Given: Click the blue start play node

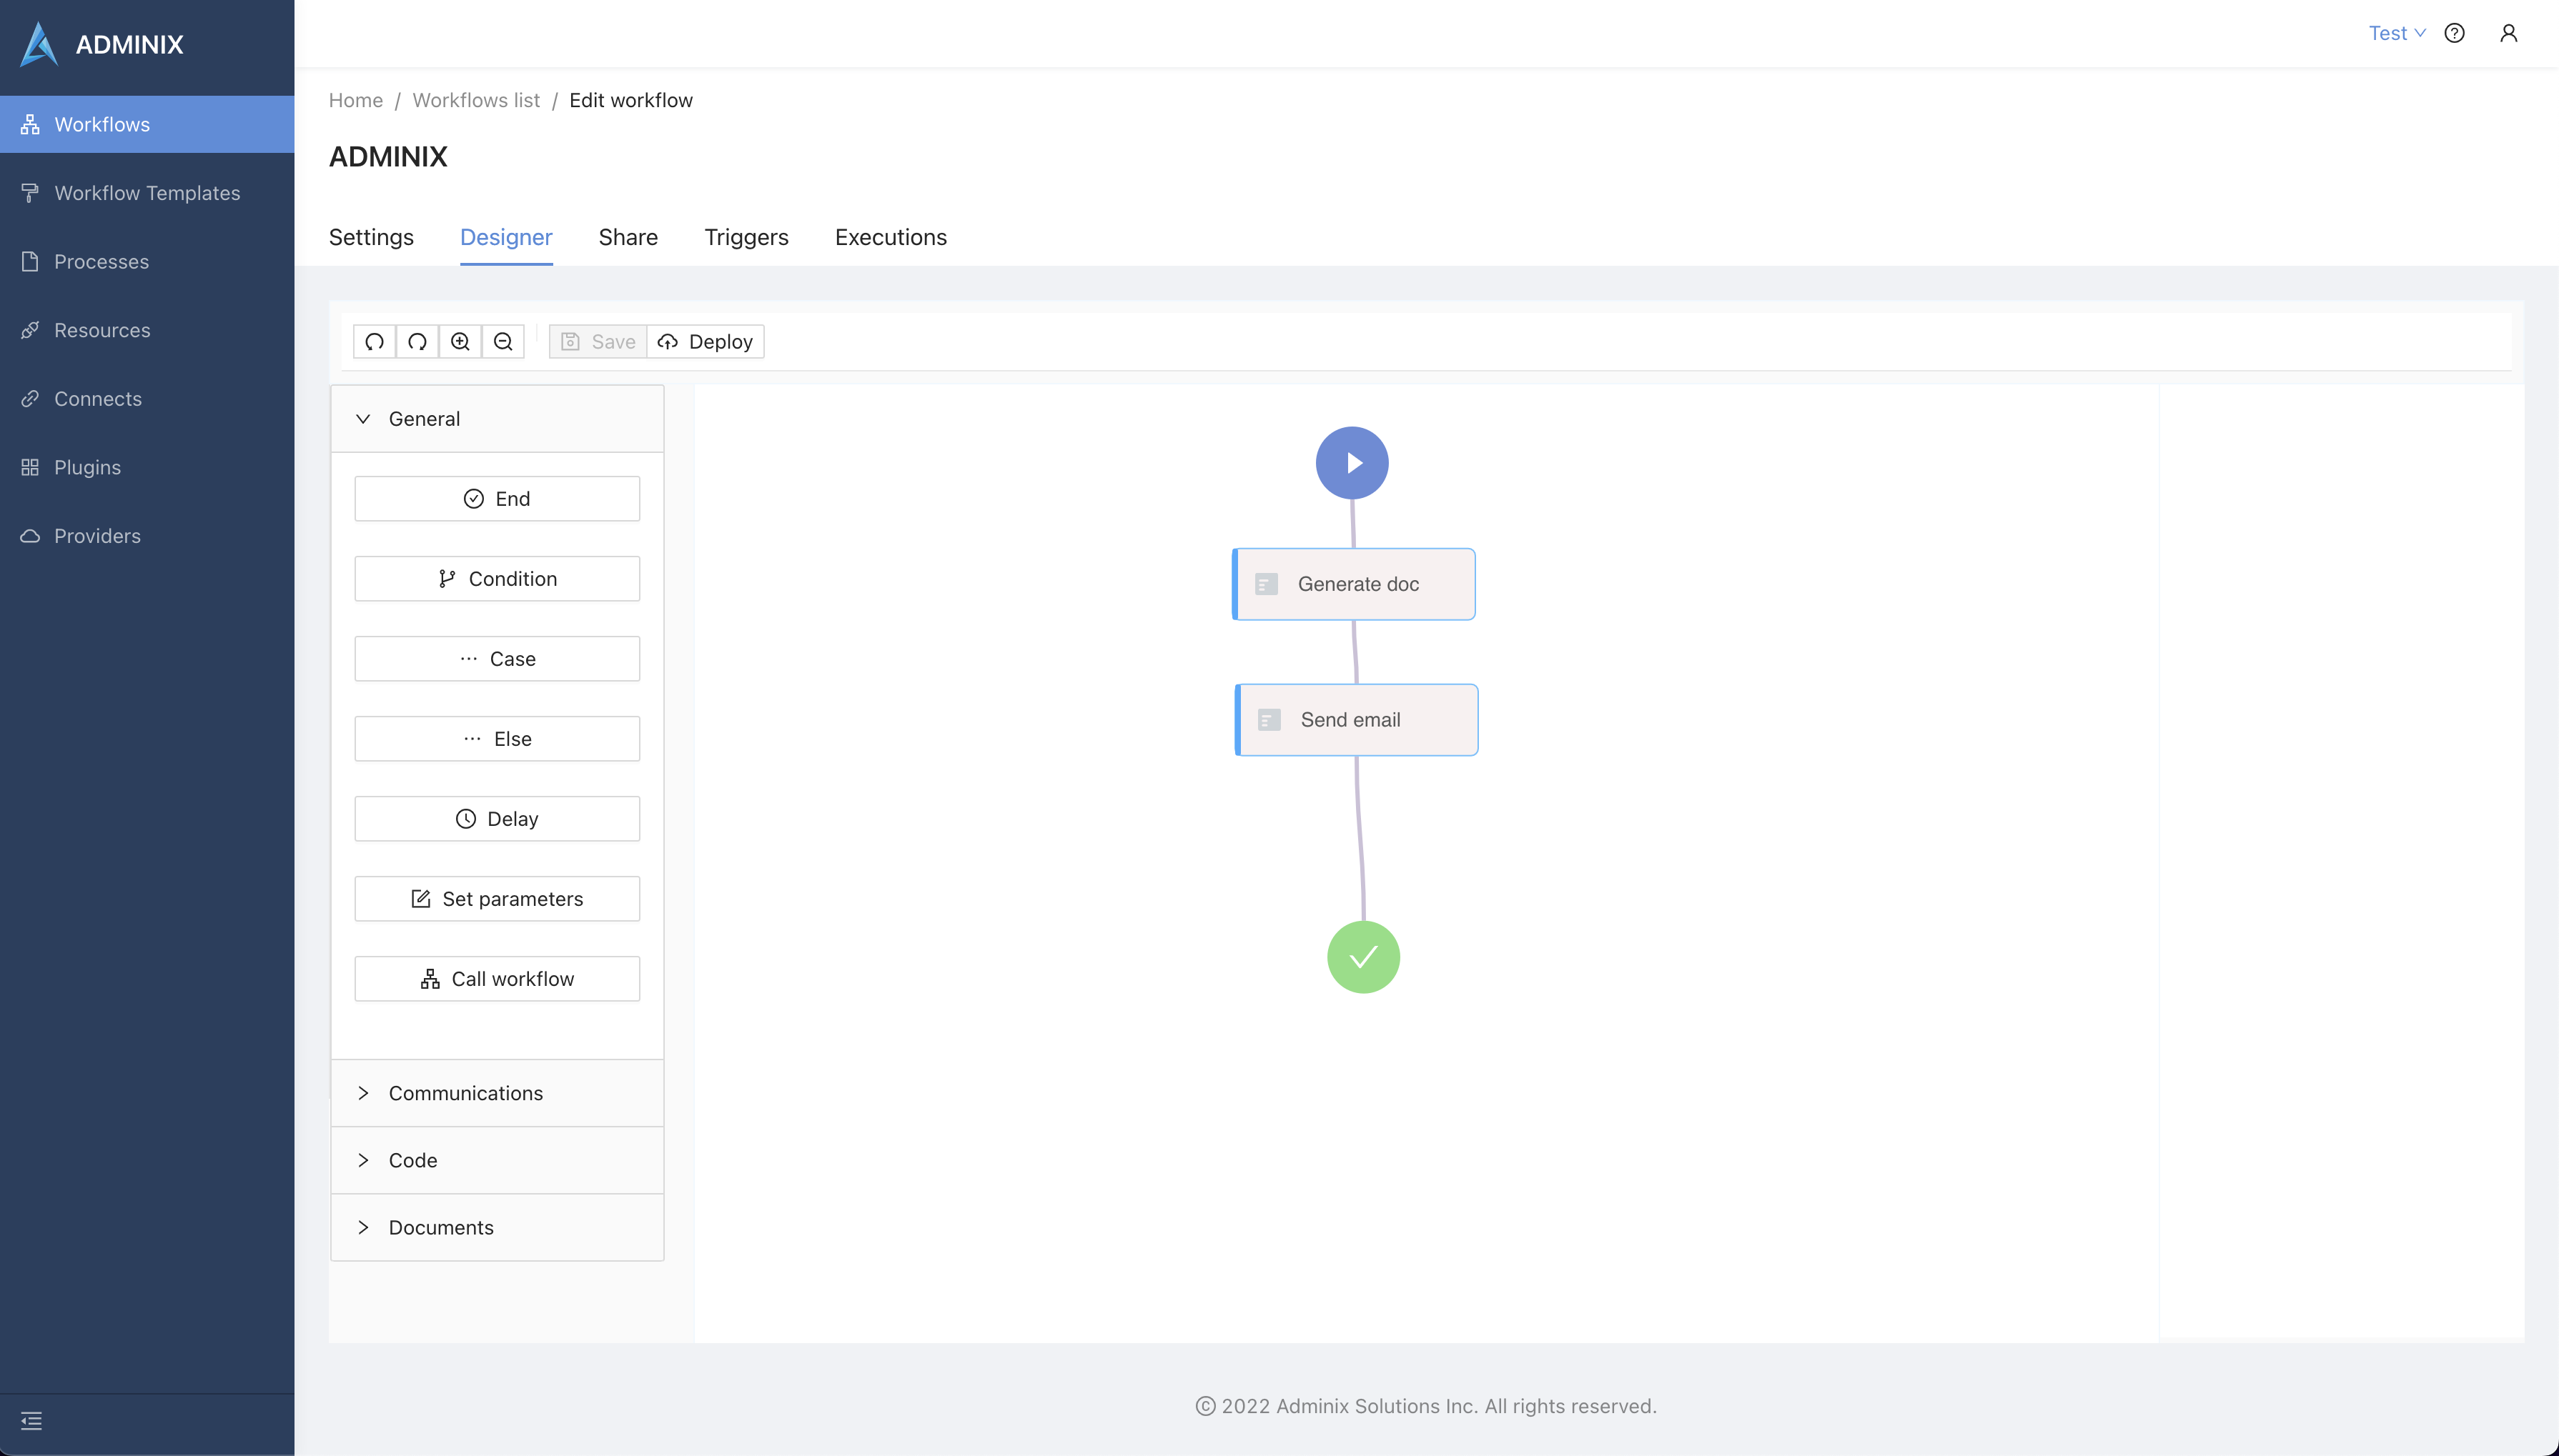Looking at the screenshot, I should (1352, 463).
